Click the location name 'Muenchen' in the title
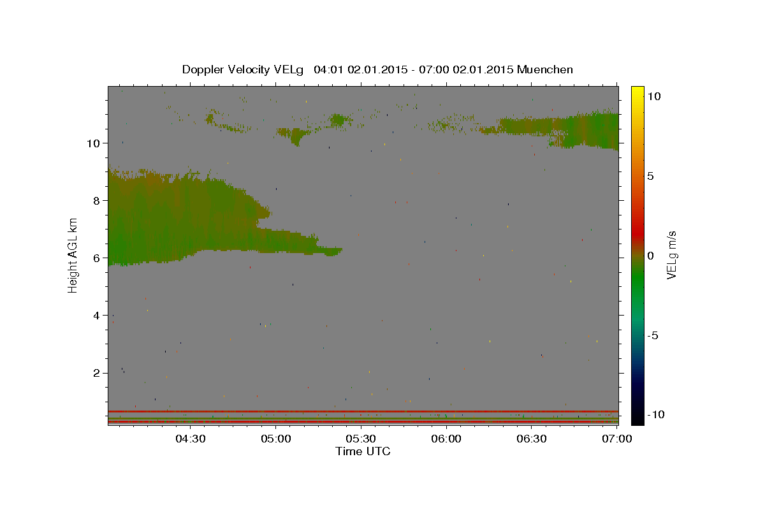765x510 pixels. click(545, 69)
